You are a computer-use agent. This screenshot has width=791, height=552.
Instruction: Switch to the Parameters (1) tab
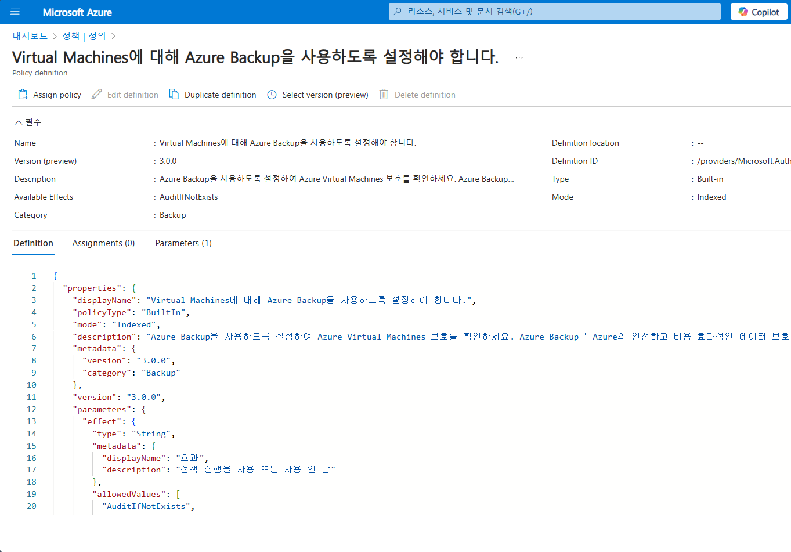point(183,243)
